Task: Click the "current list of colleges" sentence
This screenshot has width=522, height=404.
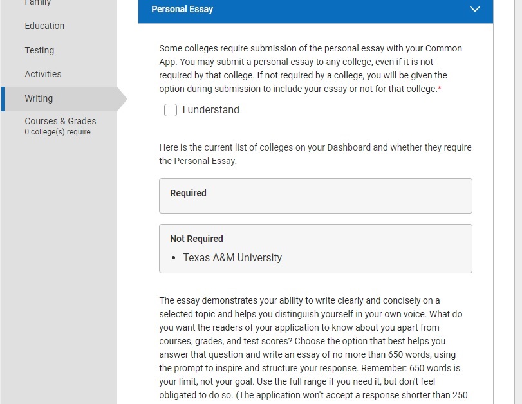Action: click(x=315, y=154)
